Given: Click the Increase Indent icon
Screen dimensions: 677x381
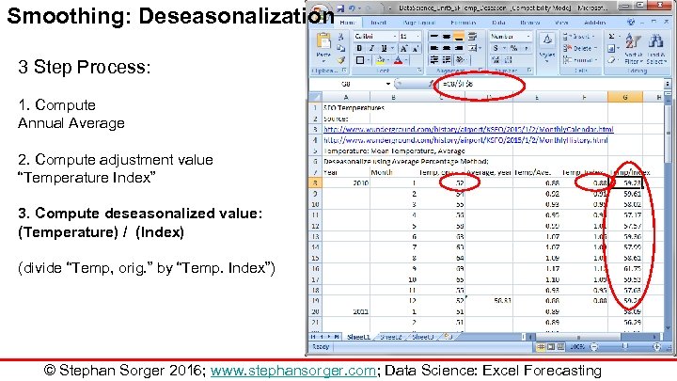Looking at the screenshot, I should 447,60.
